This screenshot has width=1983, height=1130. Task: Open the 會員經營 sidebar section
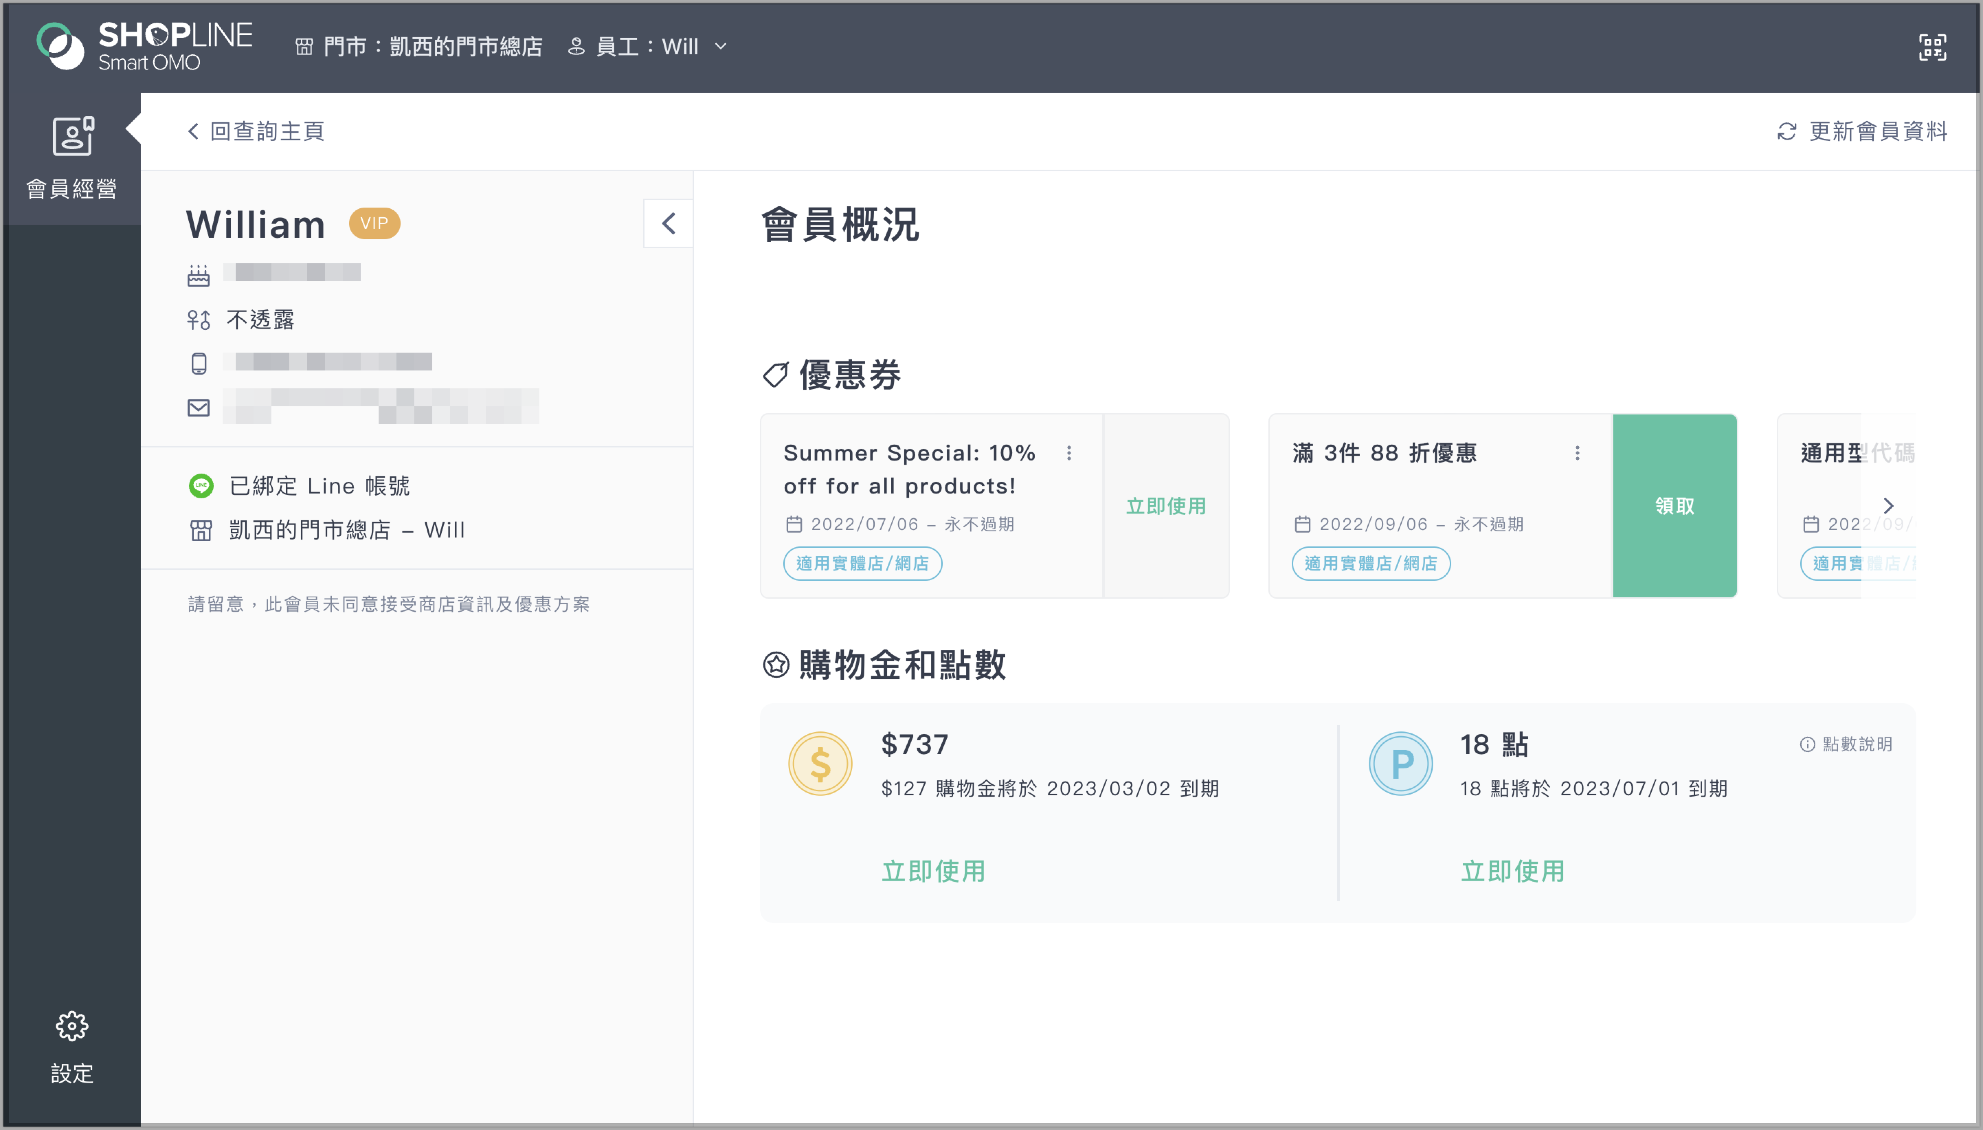tap(71, 158)
